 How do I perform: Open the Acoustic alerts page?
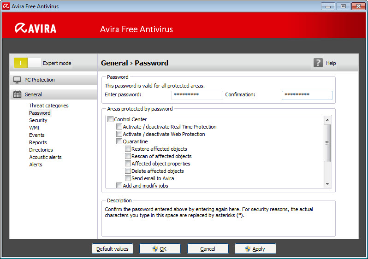pyautogui.click(x=45, y=157)
